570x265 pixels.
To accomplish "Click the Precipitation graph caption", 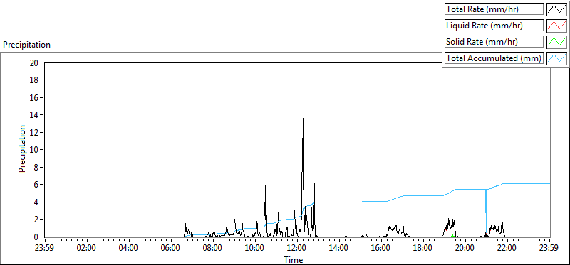I will pyautogui.click(x=26, y=45).
